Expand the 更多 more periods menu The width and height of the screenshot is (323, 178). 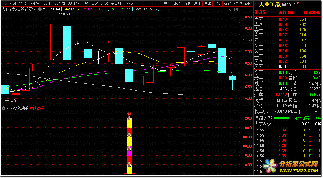[128, 3]
